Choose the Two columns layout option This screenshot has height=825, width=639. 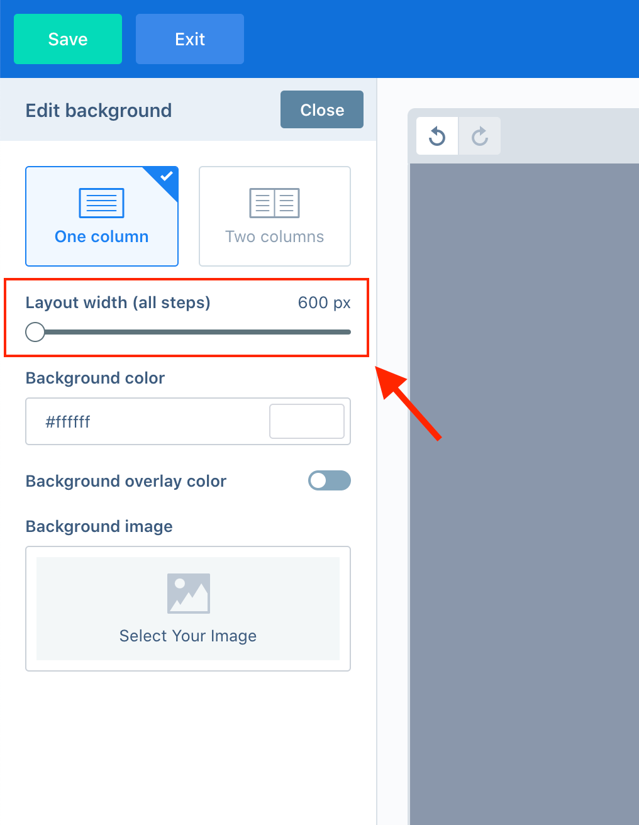275,216
